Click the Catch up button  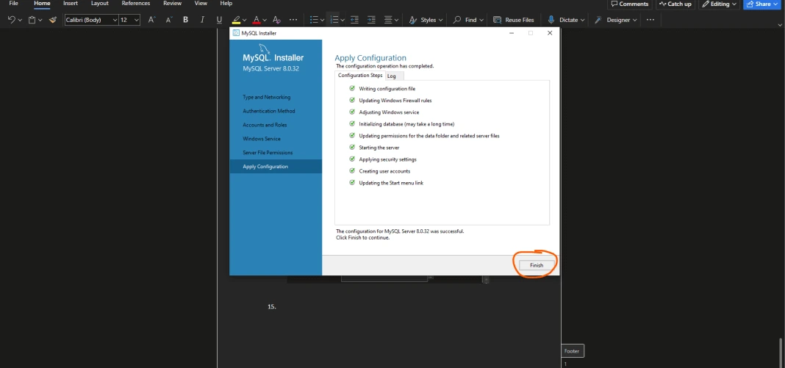(675, 4)
